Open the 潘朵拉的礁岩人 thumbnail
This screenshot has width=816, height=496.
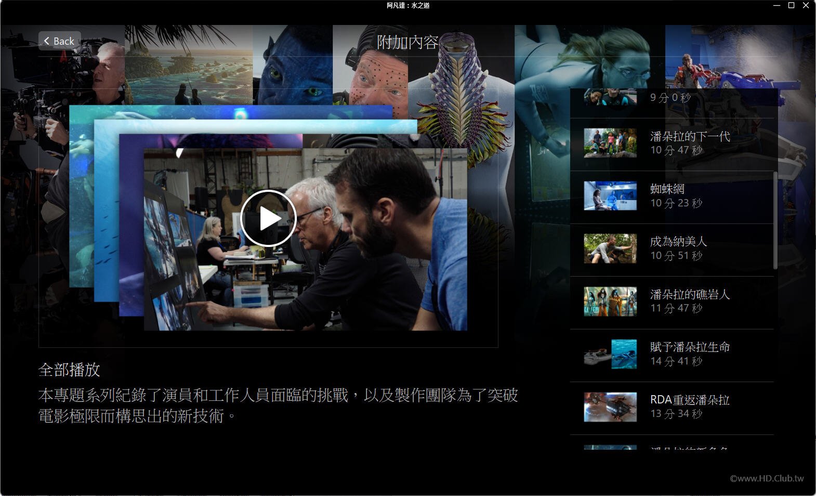[x=610, y=301]
